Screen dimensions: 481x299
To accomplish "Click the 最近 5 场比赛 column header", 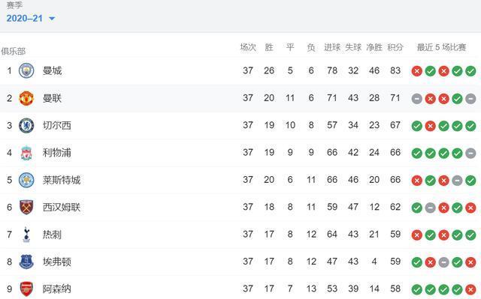I will pos(441,47).
